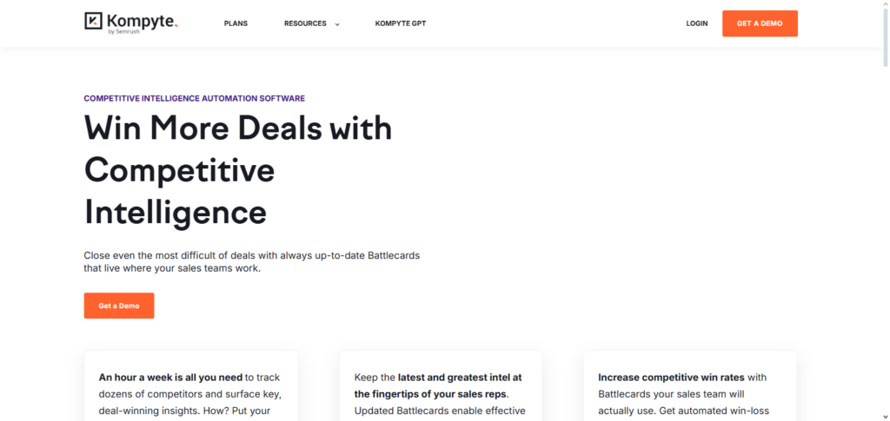This screenshot has height=421, width=890.
Task: Click the purple Competitive Intelligence Automation Software tagline
Action: 194,98
